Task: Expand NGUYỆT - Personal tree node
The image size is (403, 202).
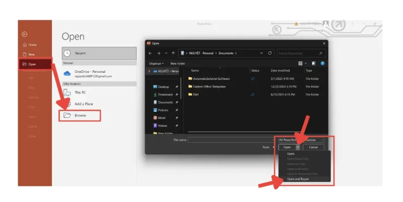Action: click(149, 71)
